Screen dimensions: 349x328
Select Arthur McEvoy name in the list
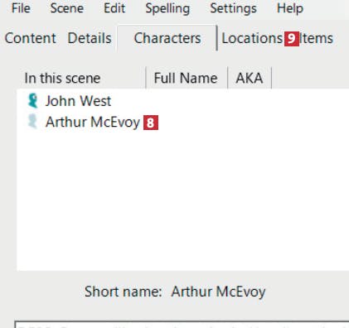pos(93,122)
